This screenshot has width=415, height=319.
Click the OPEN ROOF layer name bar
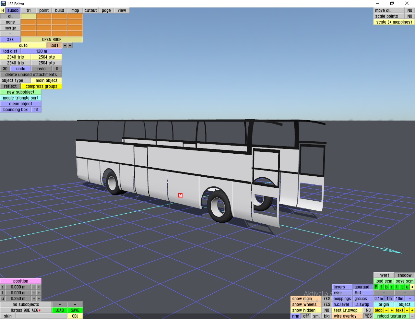[52, 40]
